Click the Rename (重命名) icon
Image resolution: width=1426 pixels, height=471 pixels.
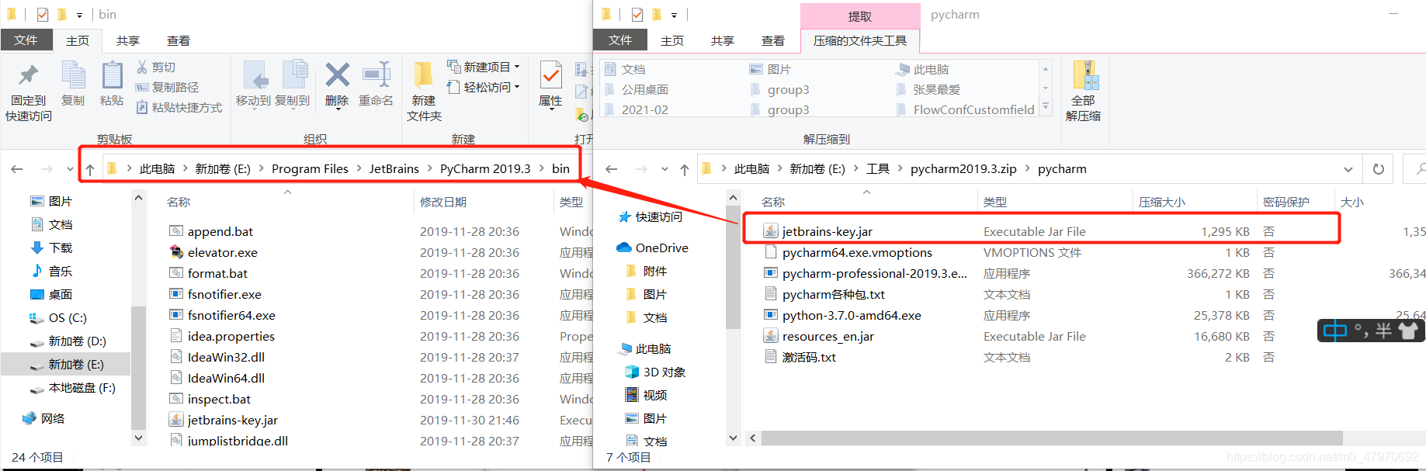click(376, 75)
